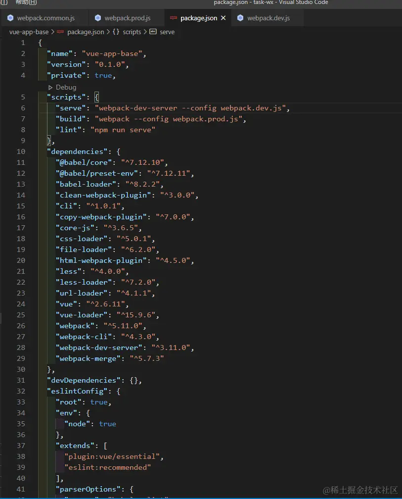The width and height of the screenshot is (402, 499).
Task: Click the "css-loader" dependency
Action: click(82, 239)
